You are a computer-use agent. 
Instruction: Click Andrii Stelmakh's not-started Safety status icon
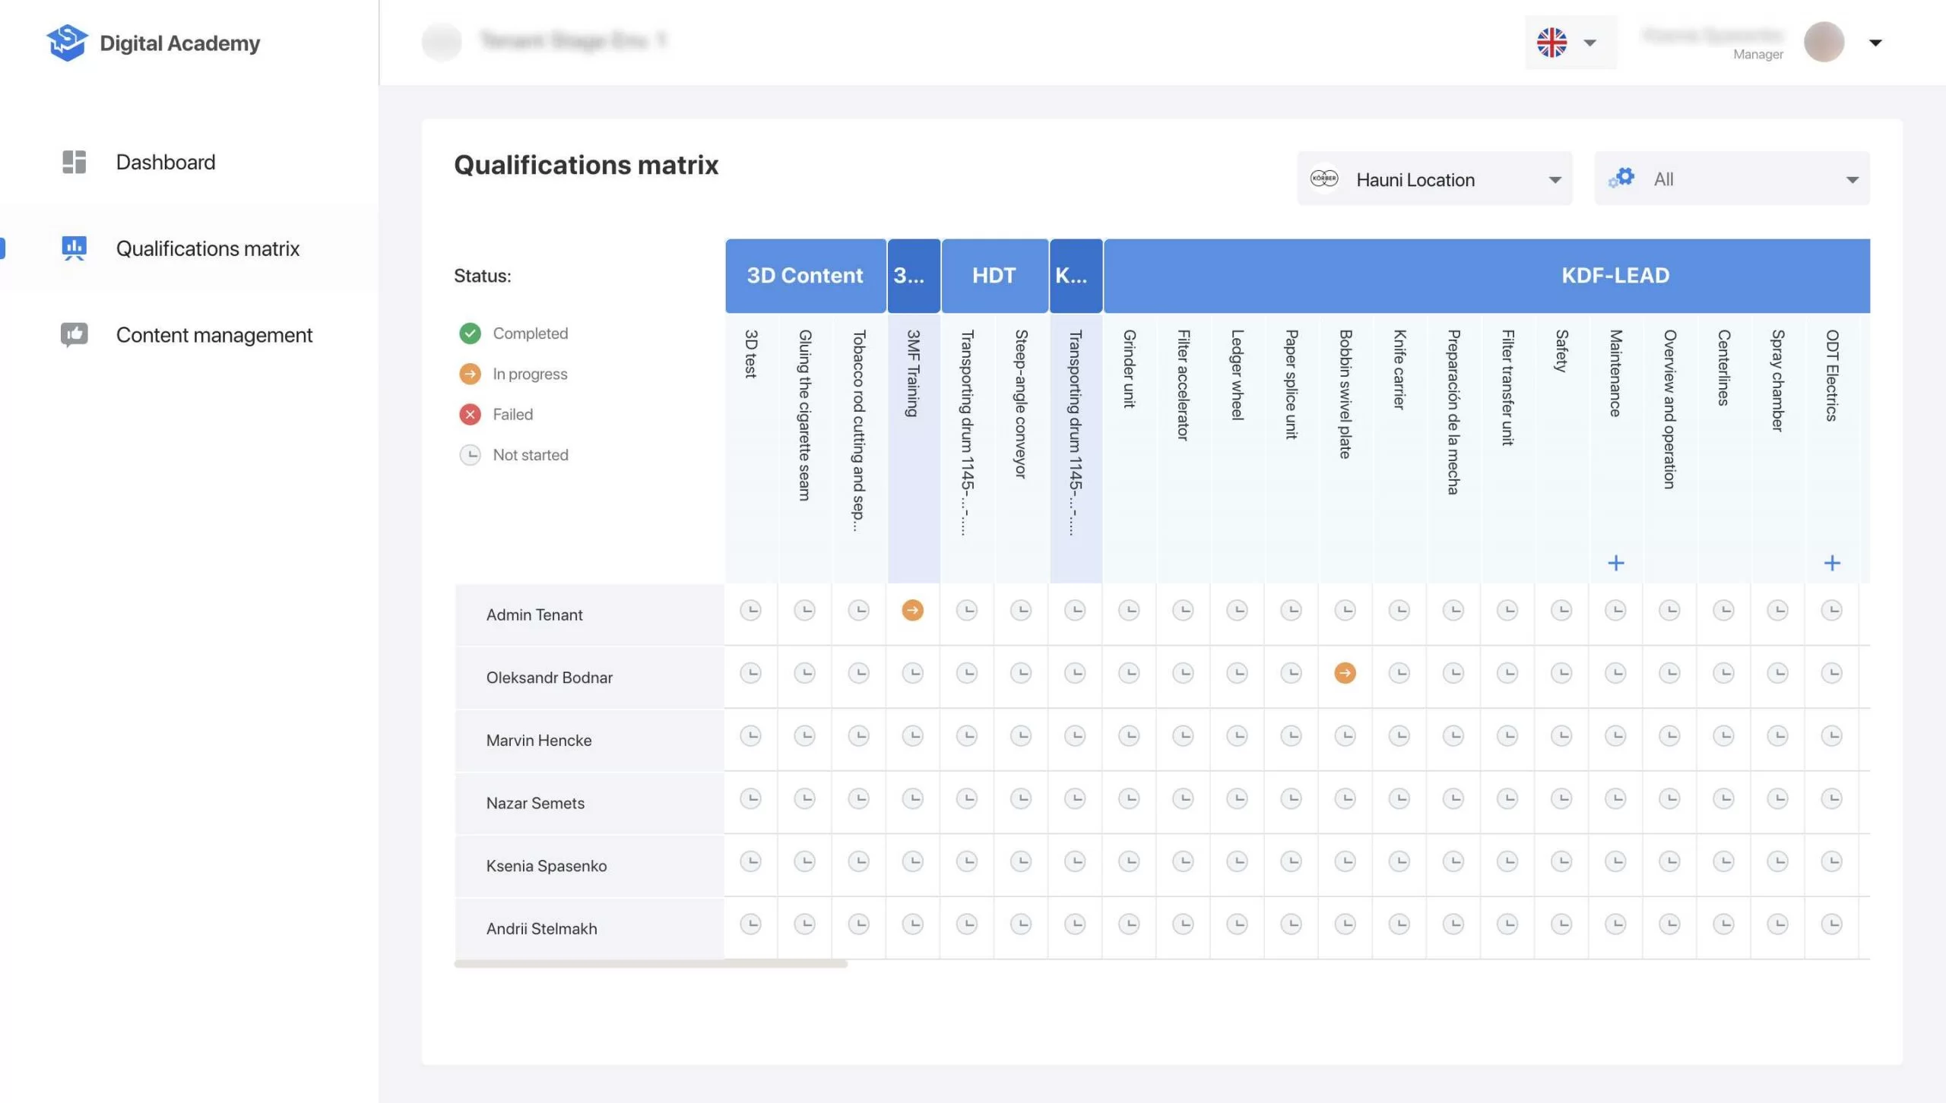[x=1561, y=924]
